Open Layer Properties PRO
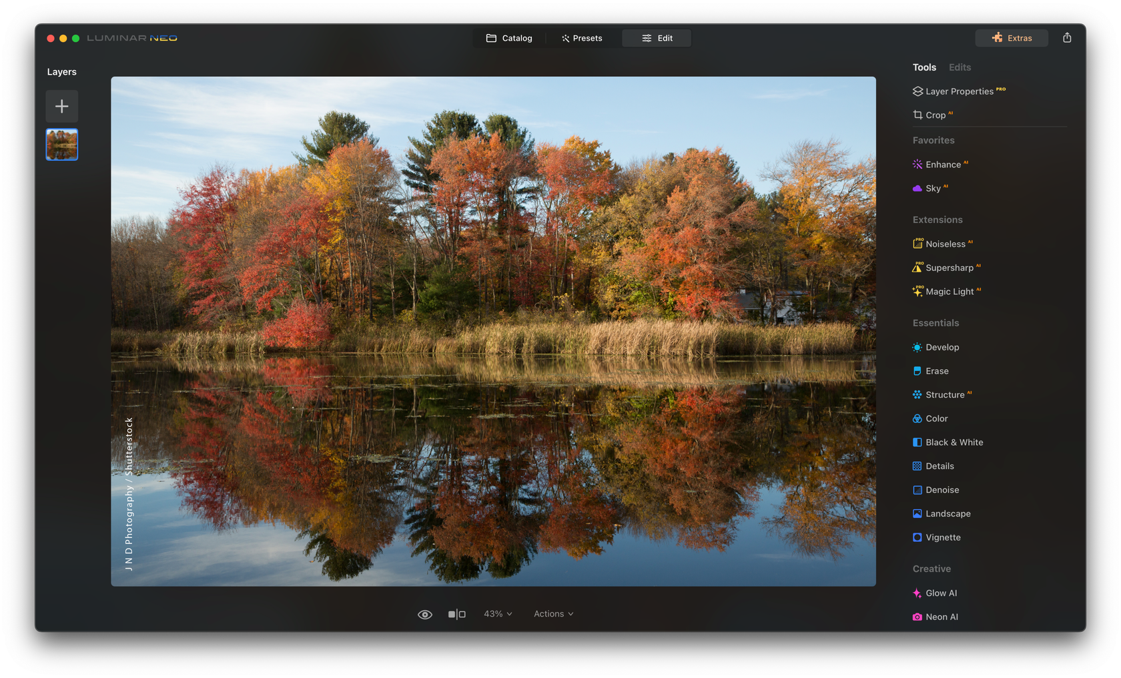The width and height of the screenshot is (1121, 678). click(958, 91)
